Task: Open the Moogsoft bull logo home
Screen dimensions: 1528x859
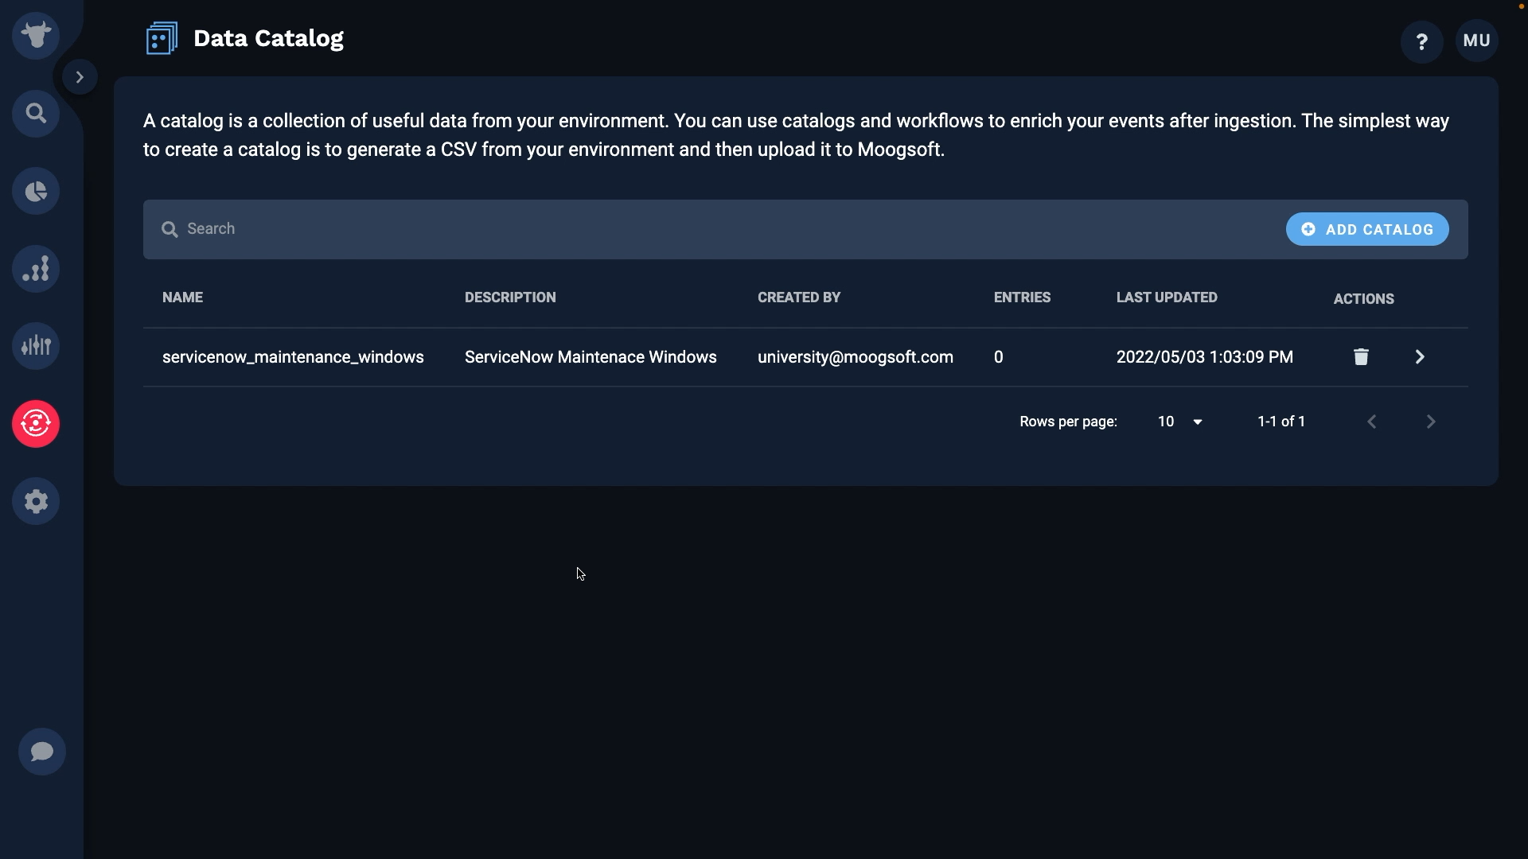Action: (36, 36)
